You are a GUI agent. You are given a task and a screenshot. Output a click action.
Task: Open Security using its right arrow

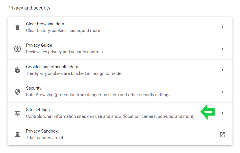(x=222, y=92)
